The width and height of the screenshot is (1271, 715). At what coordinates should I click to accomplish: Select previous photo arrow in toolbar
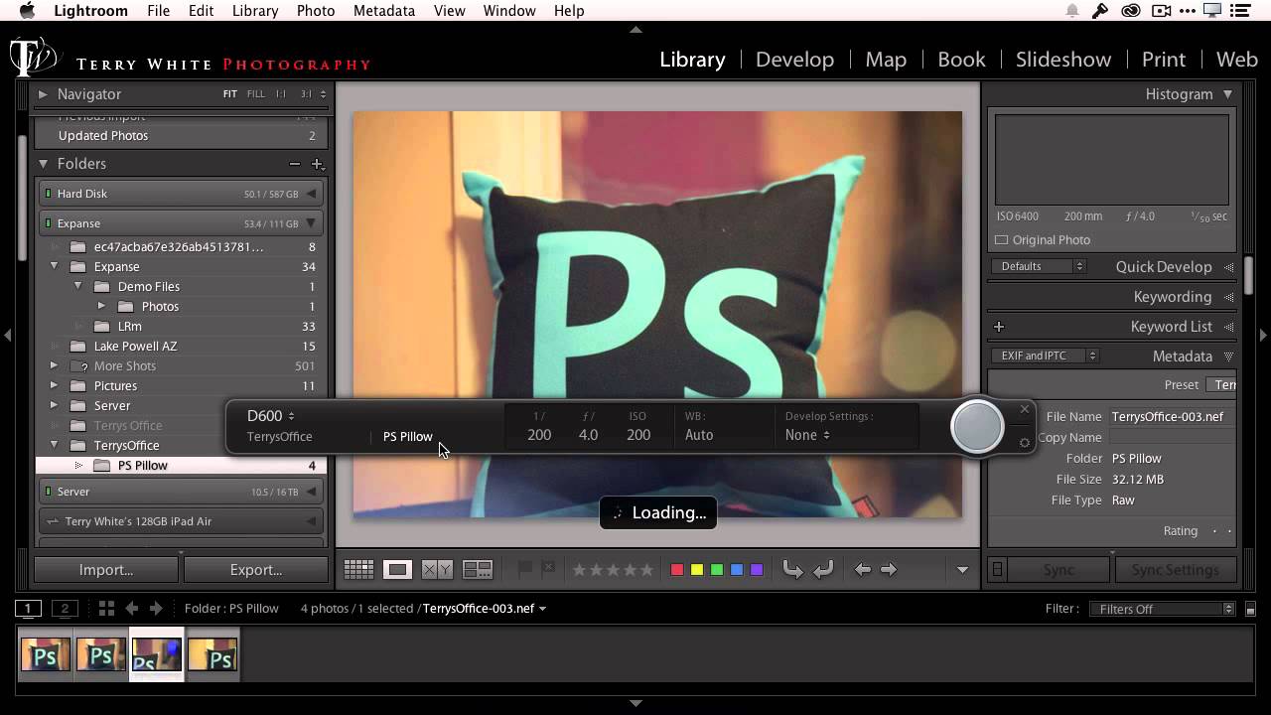863,569
